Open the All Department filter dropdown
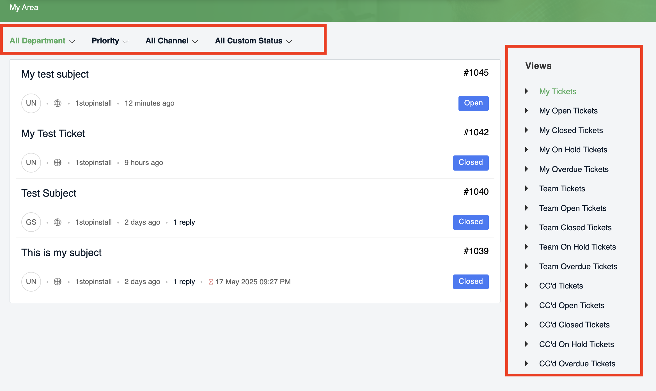Image resolution: width=656 pixels, height=391 pixels. [x=42, y=41]
